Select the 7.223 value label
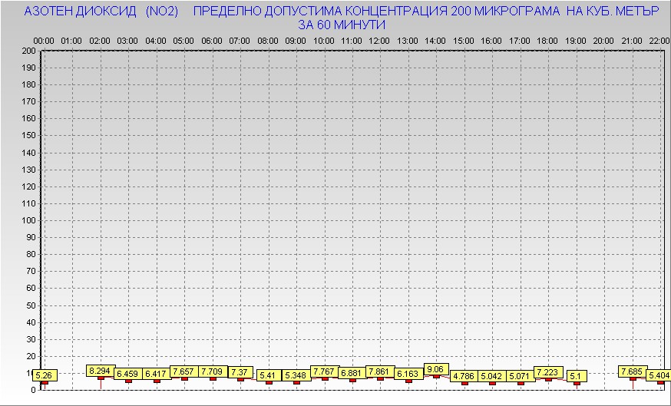 (548, 372)
